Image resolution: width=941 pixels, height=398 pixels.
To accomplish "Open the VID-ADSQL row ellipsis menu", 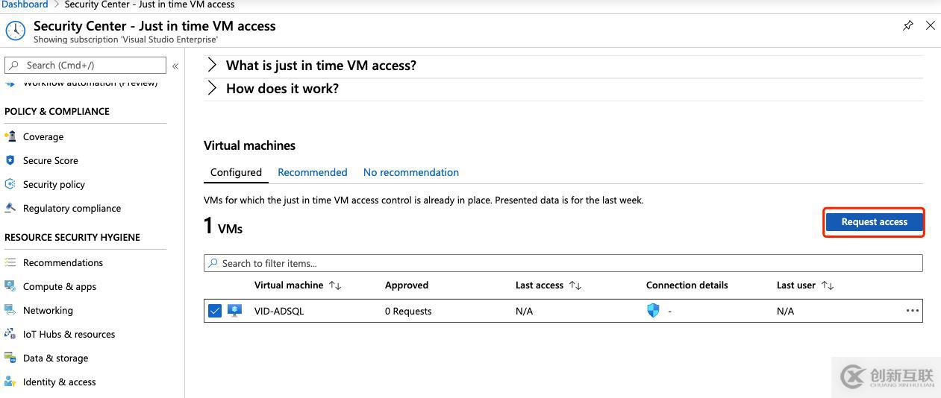I will [x=912, y=311].
